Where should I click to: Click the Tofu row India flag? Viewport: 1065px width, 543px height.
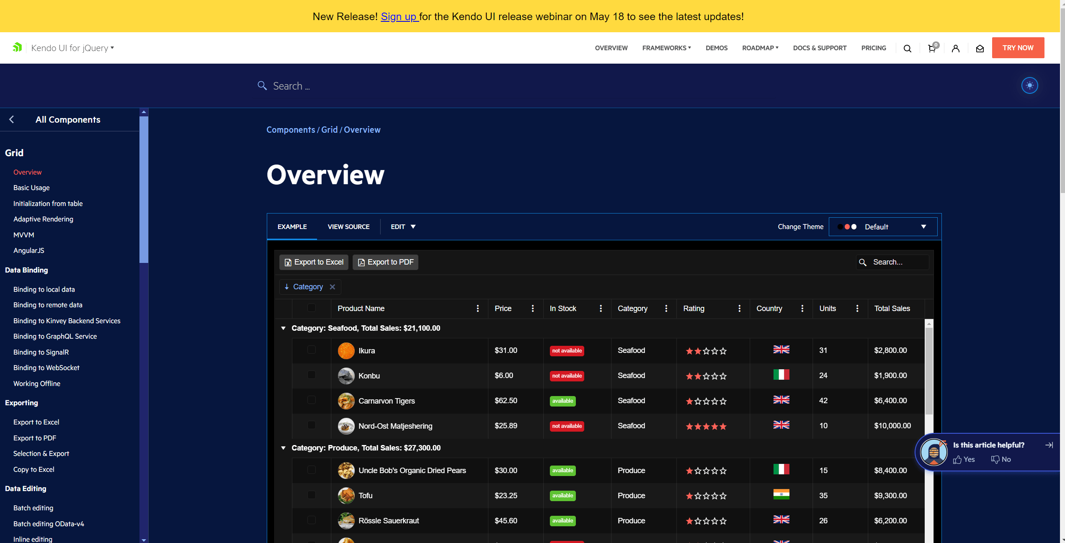pyautogui.click(x=781, y=494)
